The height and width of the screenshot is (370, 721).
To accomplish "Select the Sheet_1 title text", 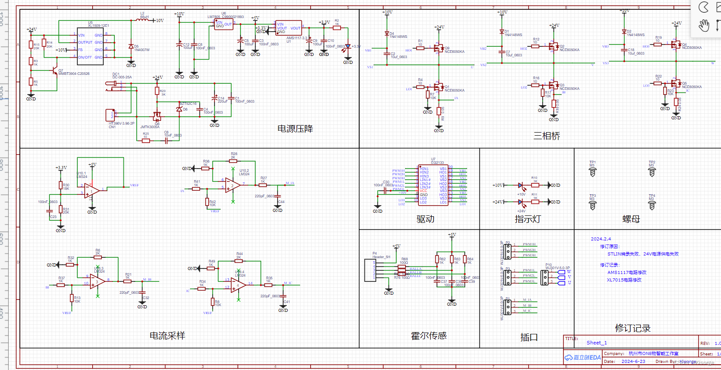I will point(597,343).
